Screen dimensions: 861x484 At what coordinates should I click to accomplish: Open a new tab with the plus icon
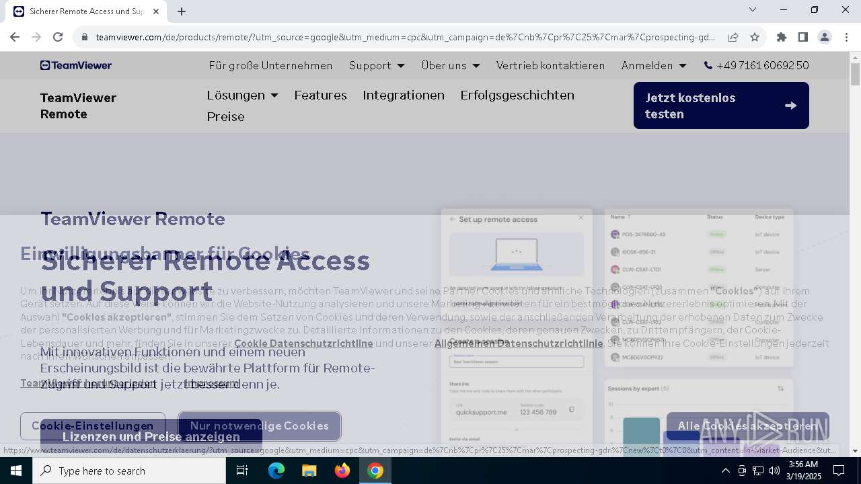point(182,11)
